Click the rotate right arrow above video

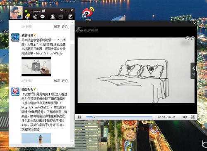(x=193, y=38)
